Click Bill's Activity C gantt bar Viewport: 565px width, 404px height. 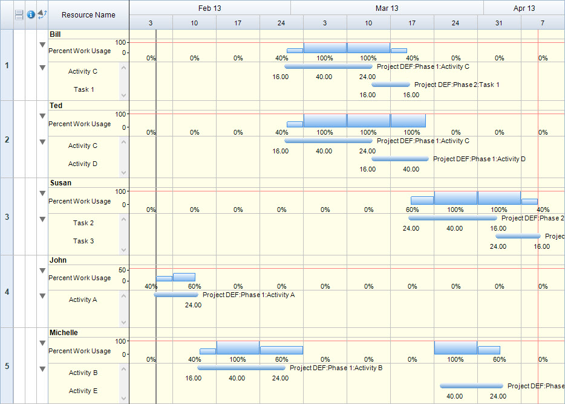tap(328, 66)
